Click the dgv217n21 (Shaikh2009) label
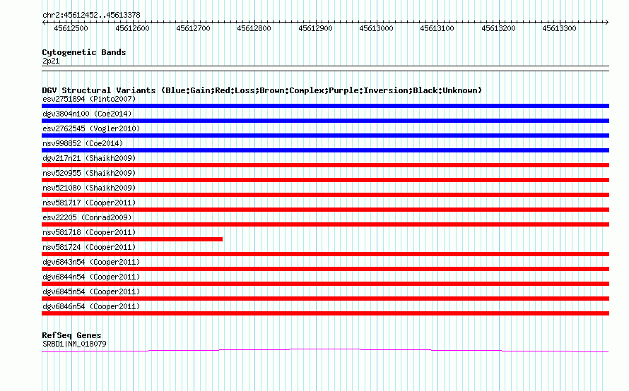629x391 pixels. click(89, 158)
